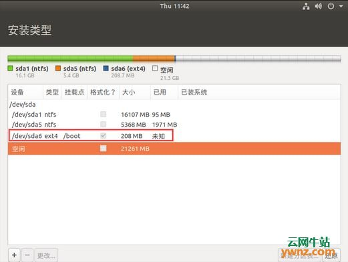The width and height of the screenshot is (348, 262).
Task: Click the 挂载点 column header
Action: [74, 92]
